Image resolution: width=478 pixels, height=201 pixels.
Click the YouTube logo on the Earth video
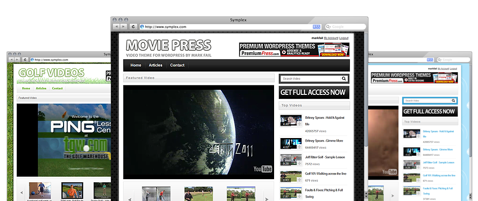pos(262,169)
